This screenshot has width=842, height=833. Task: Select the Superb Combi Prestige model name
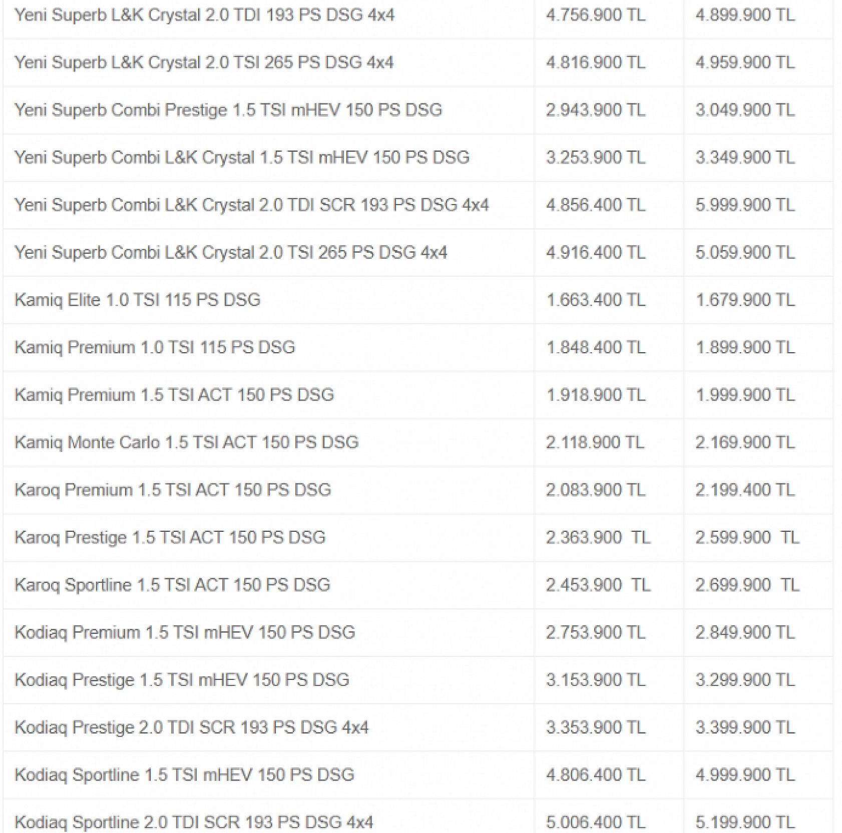pos(228,110)
